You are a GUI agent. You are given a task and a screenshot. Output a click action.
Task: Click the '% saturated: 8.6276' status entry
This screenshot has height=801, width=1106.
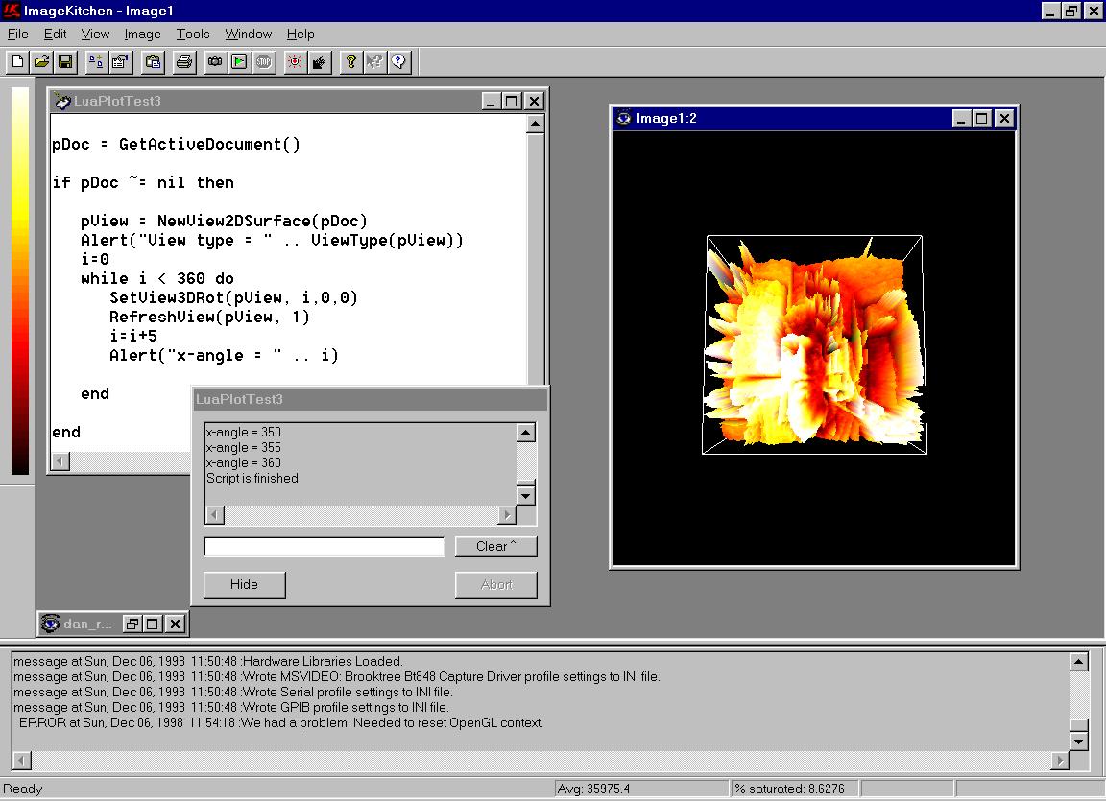click(x=795, y=789)
